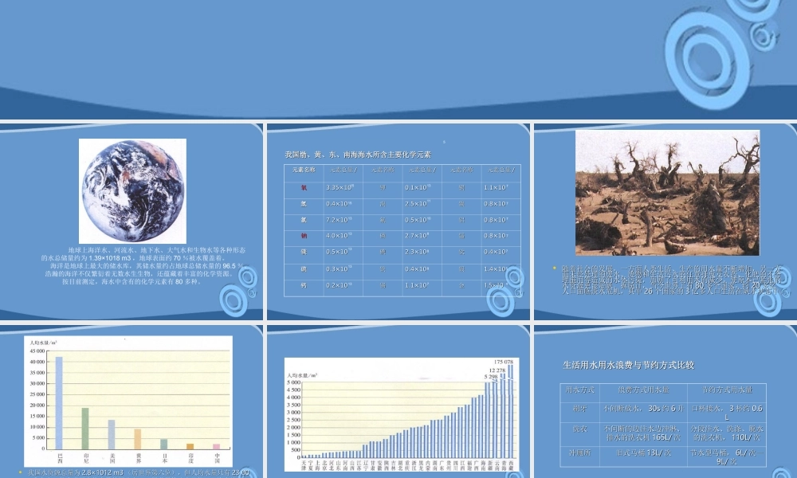Click the value 3.35×10 in oxygen row
Image resolution: width=797 pixels, height=478 pixels.
tap(340, 187)
